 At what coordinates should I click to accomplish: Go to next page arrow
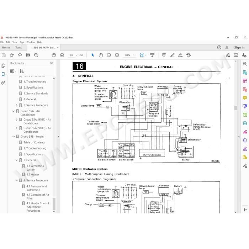coord(62,55)
